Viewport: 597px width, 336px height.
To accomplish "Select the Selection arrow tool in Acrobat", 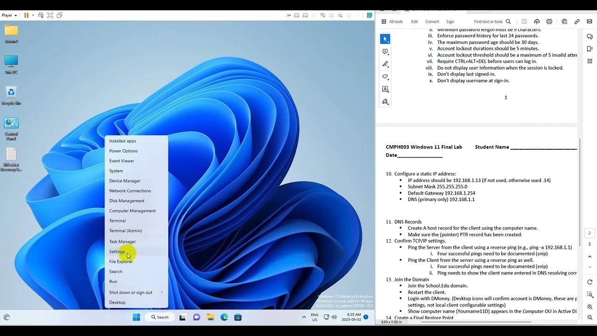I will click(385, 39).
